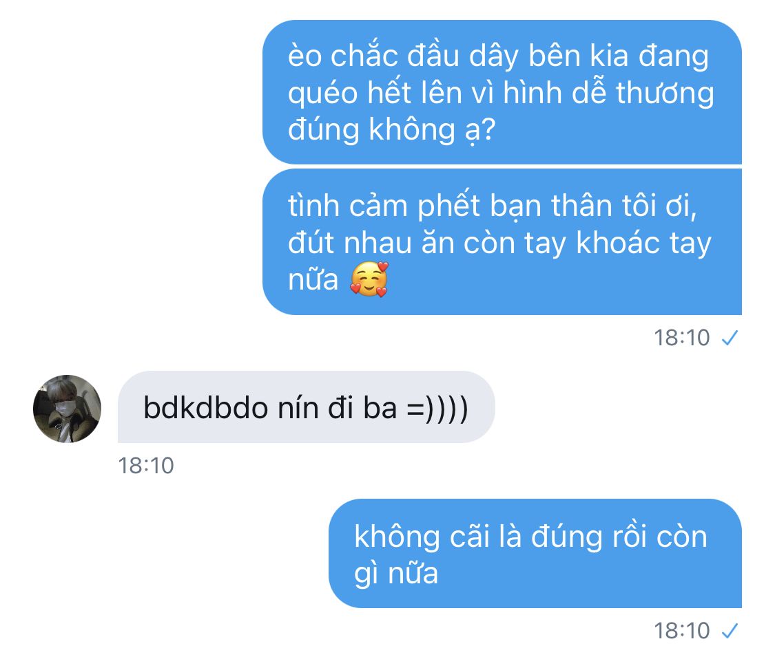Open the sender's profile avatar photo
Viewport: 775px width, 659px height.
pos(68,409)
